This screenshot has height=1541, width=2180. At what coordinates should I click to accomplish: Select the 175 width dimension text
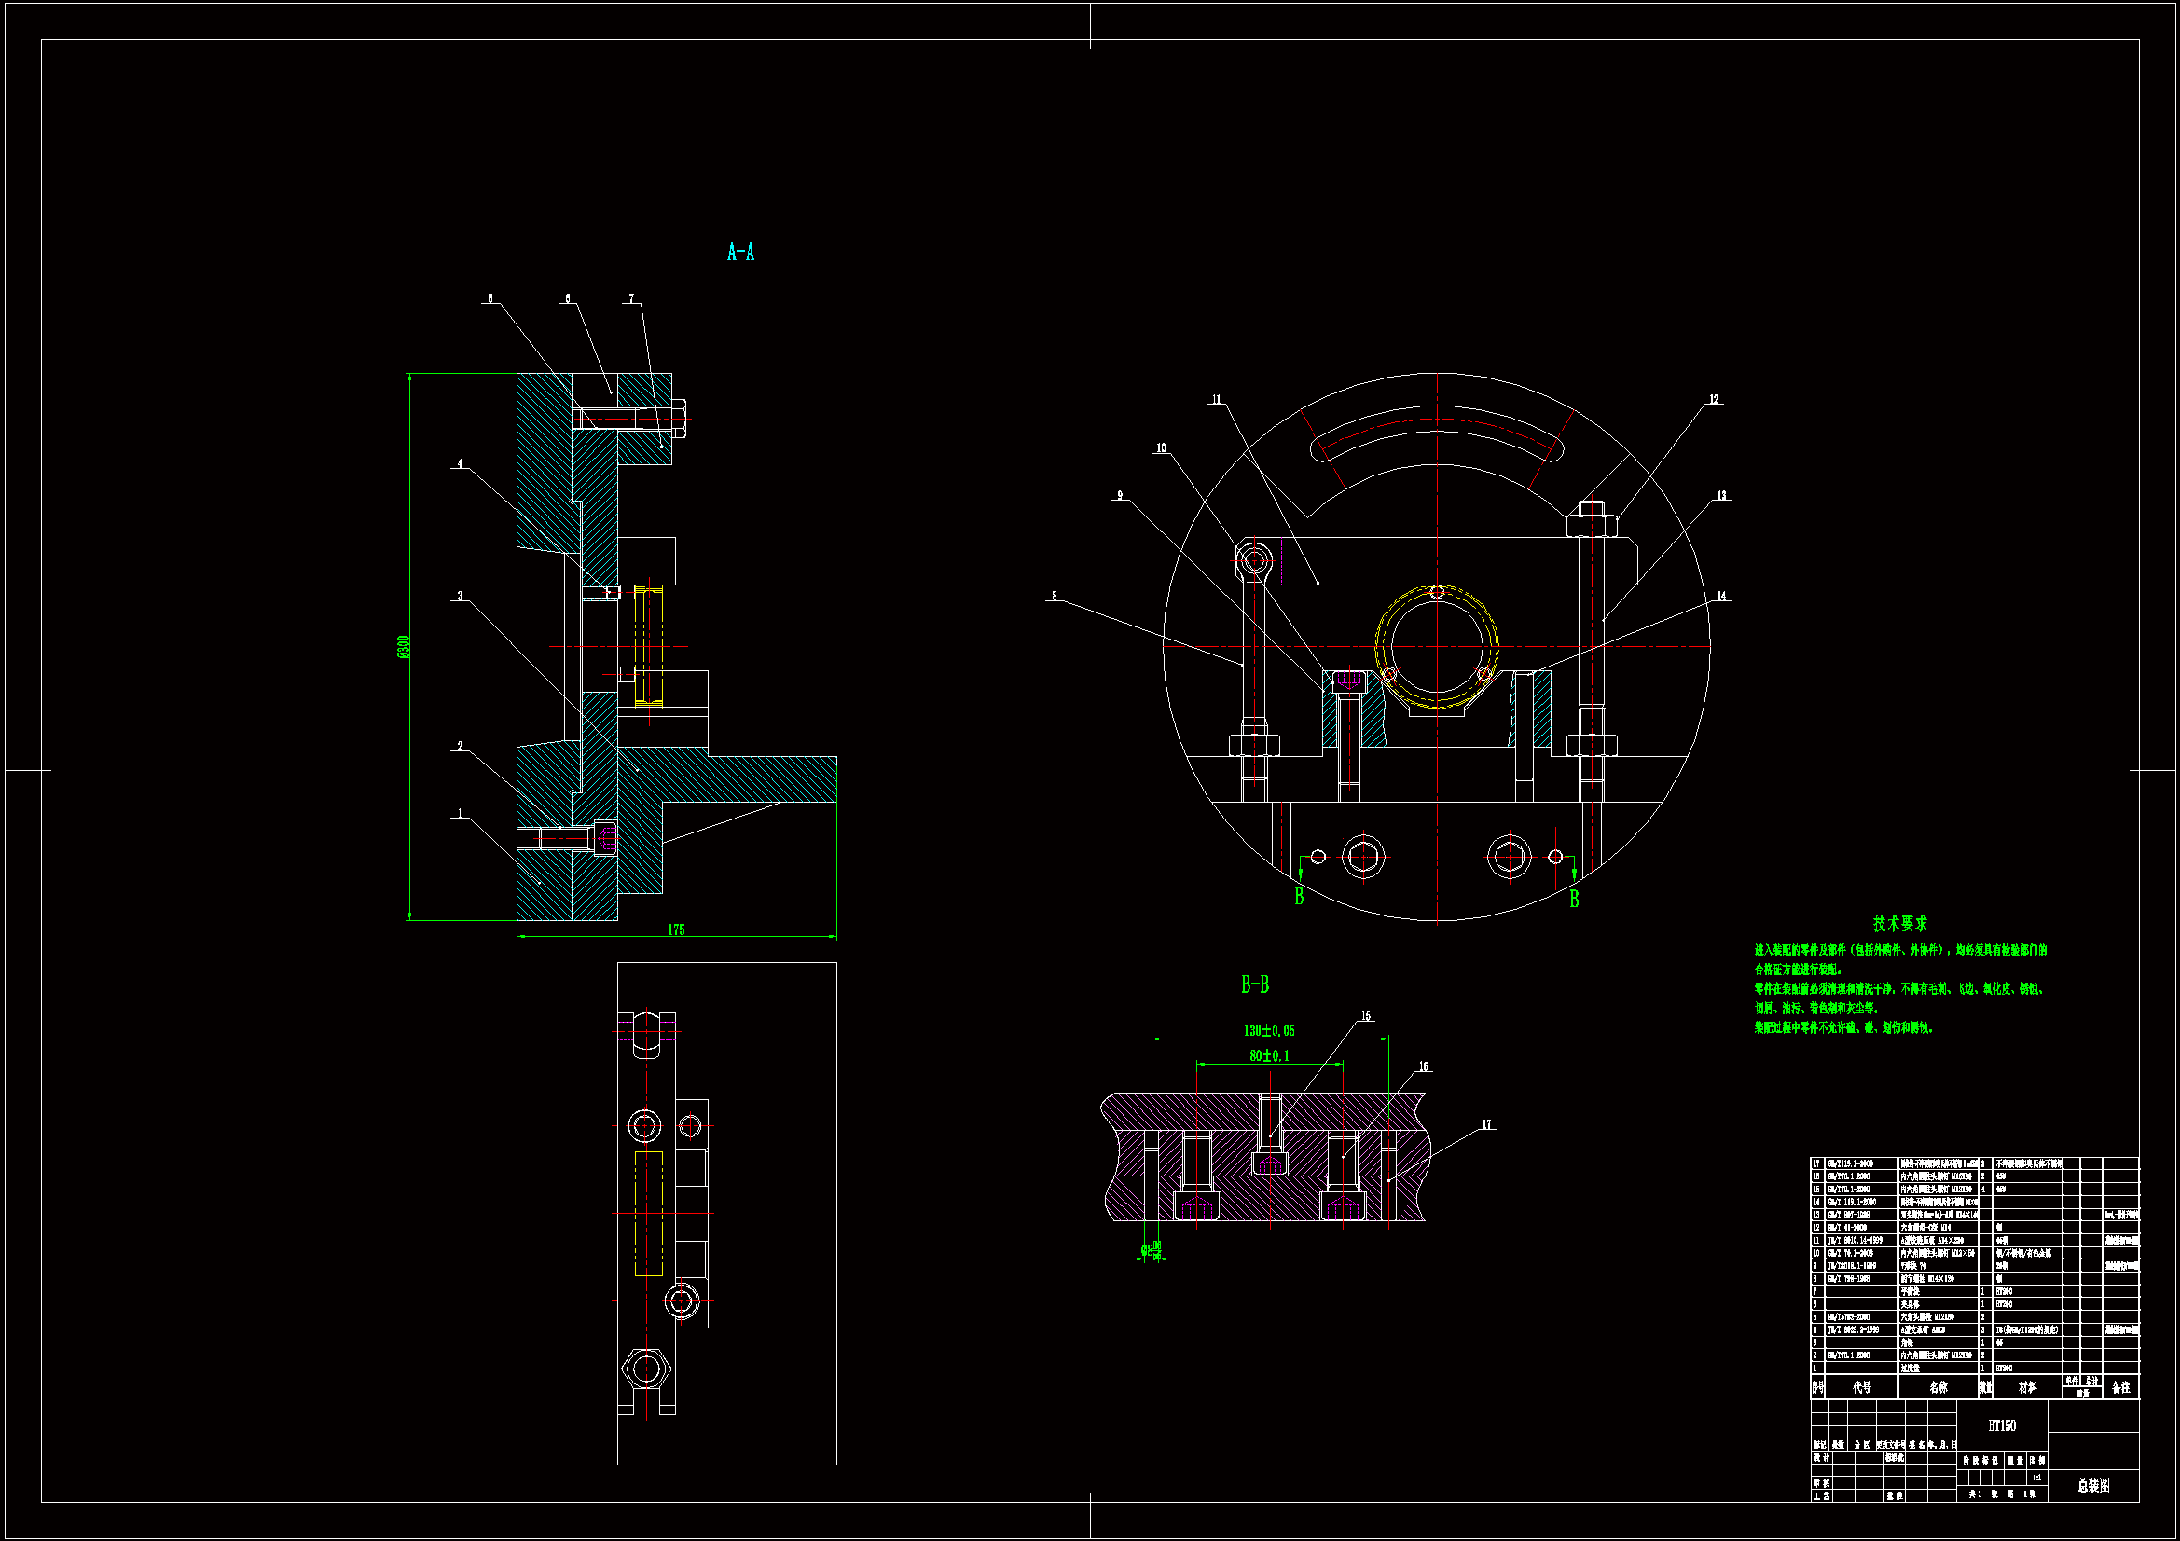(x=675, y=929)
